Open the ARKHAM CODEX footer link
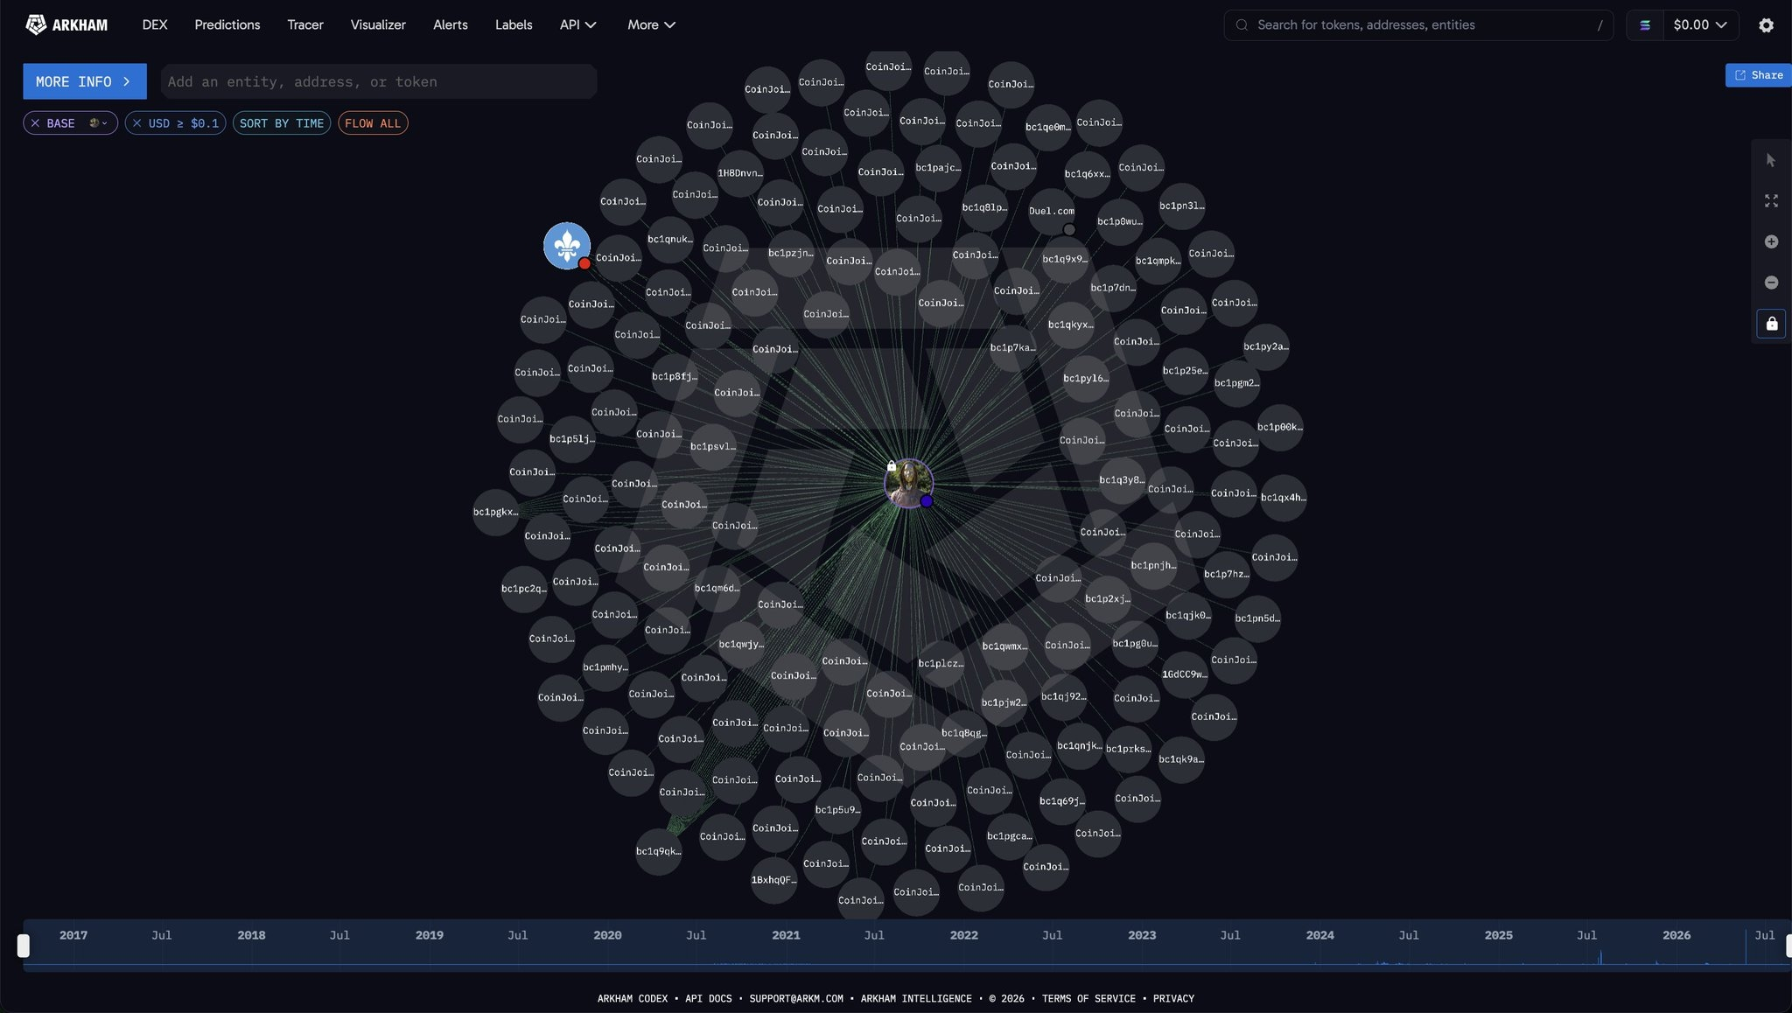 (x=633, y=998)
